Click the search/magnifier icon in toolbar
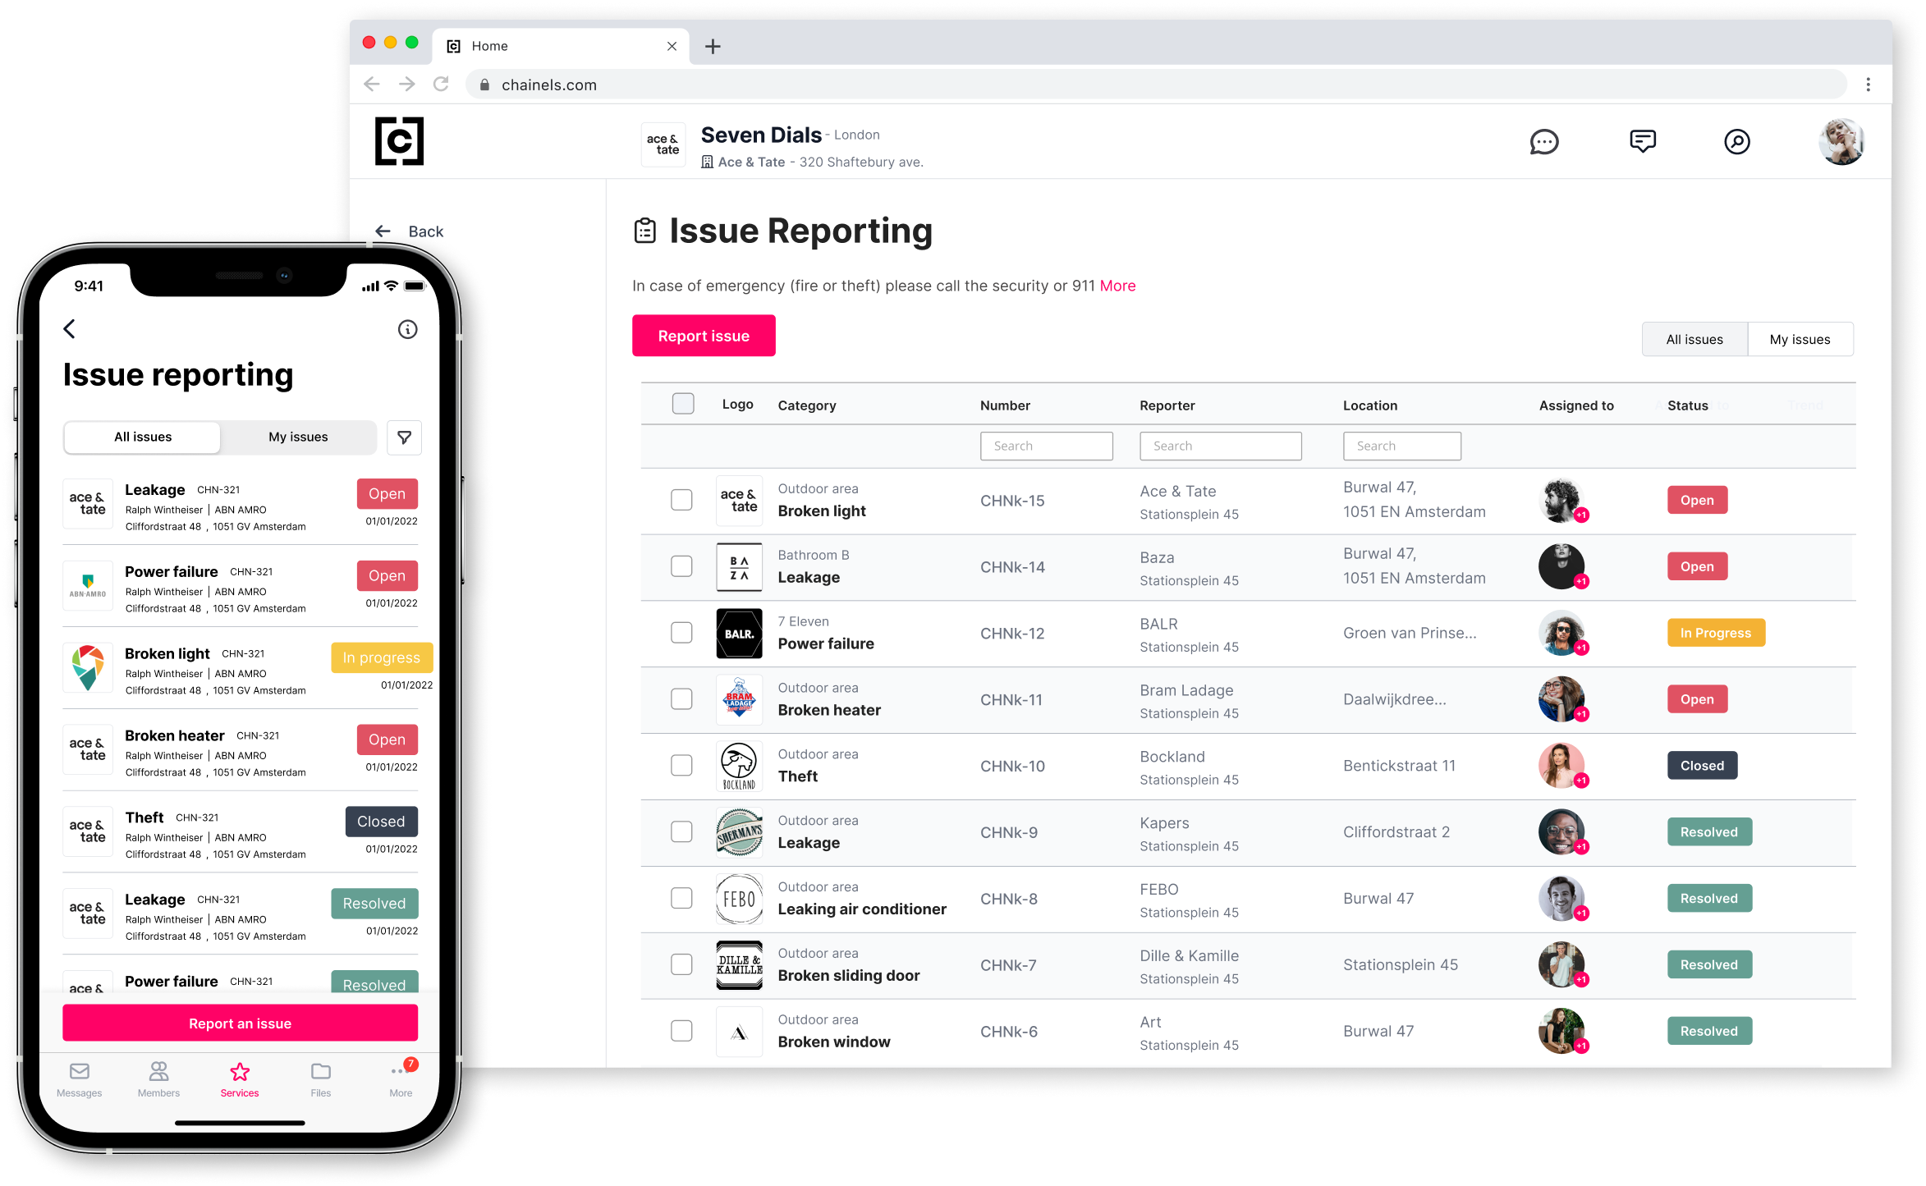This screenshot has width=1926, height=1186. pyautogui.click(x=1739, y=142)
